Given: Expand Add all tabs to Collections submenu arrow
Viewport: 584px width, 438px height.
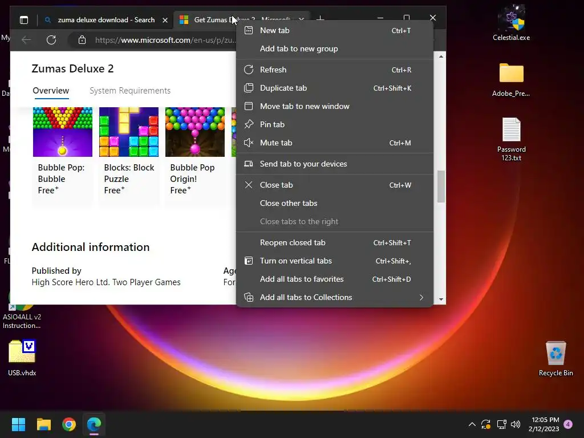Looking at the screenshot, I should click(421, 298).
